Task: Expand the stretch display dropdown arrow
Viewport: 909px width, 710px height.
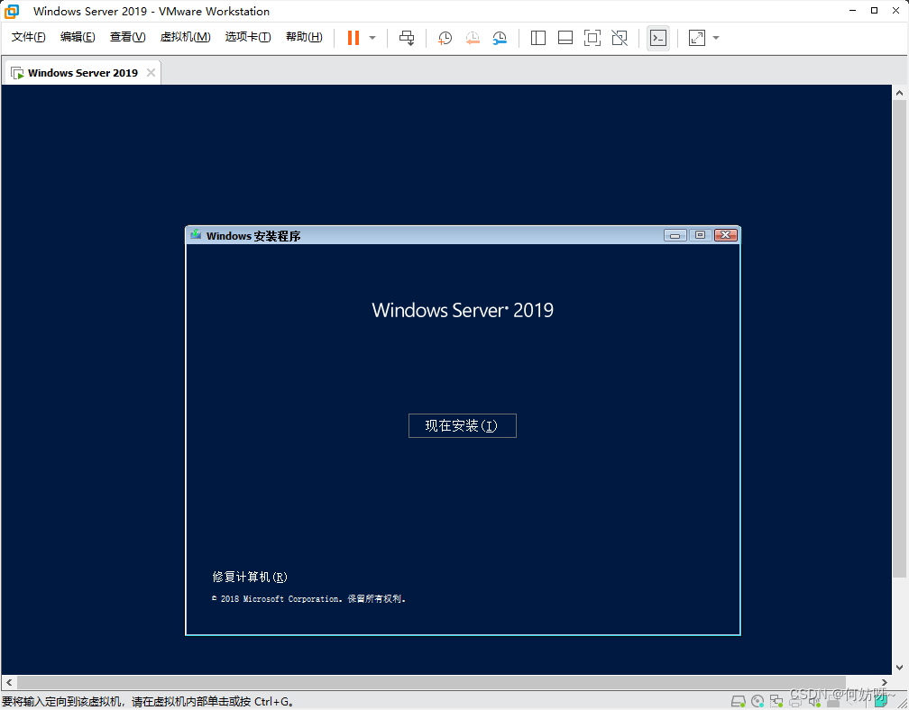Action: 716,38
